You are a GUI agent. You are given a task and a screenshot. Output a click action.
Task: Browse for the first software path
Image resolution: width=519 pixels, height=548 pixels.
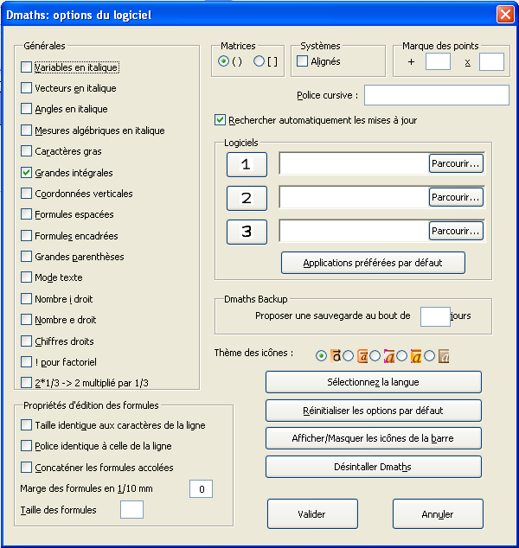[456, 163]
